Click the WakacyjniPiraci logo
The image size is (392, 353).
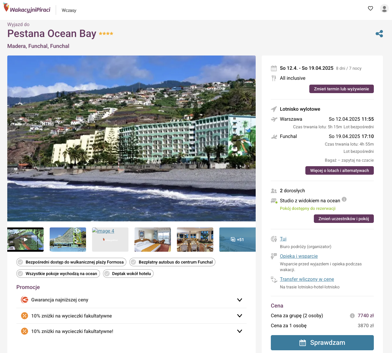tap(27, 8)
